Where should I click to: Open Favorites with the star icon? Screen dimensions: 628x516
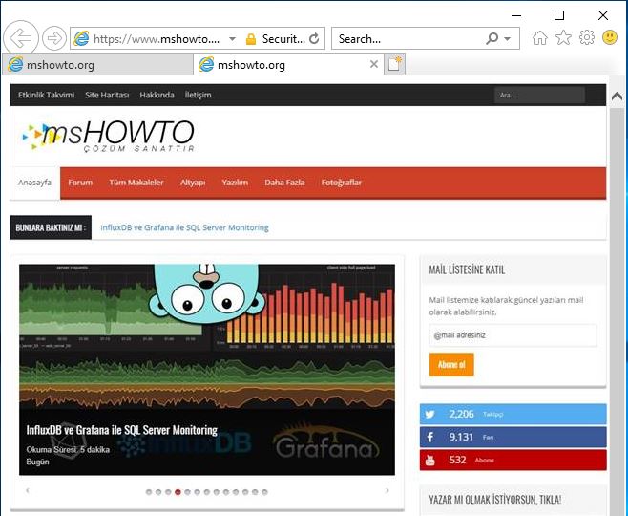coord(563,37)
